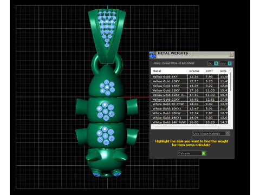The width and height of the screenshot is (260, 195).
Task: Click the horizontal scrollbar under metal list
Action: pos(187,127)
